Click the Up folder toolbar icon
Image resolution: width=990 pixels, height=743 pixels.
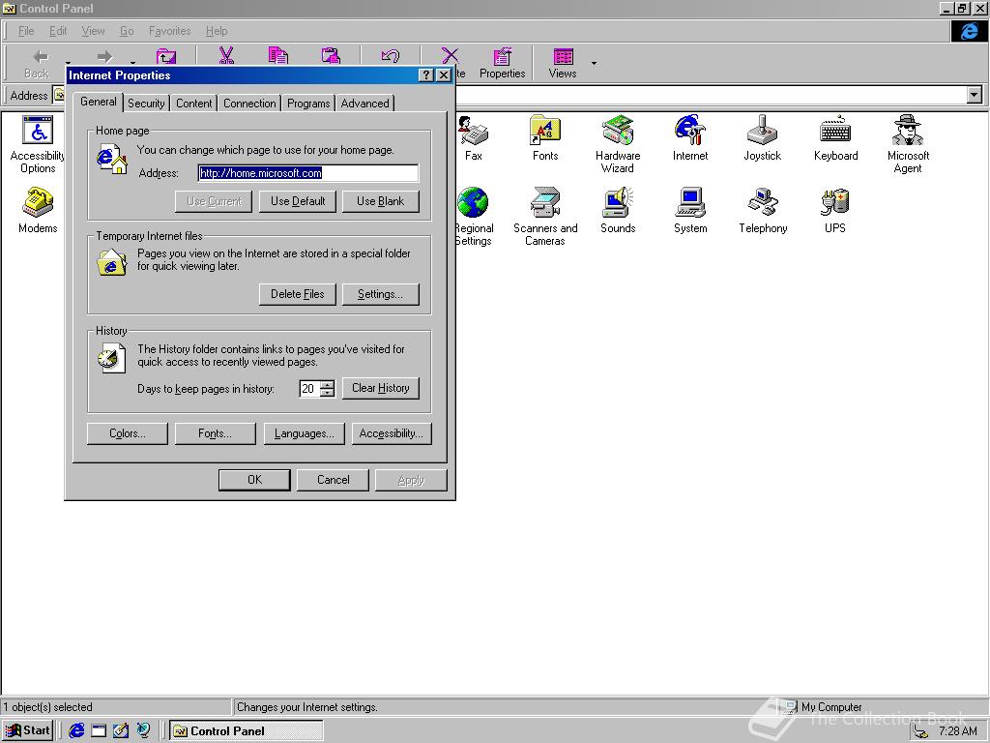click(166, 55)
